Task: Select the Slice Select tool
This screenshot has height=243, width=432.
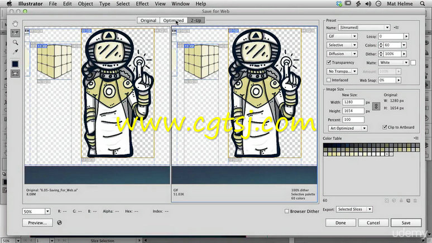Action: point(15,33)
